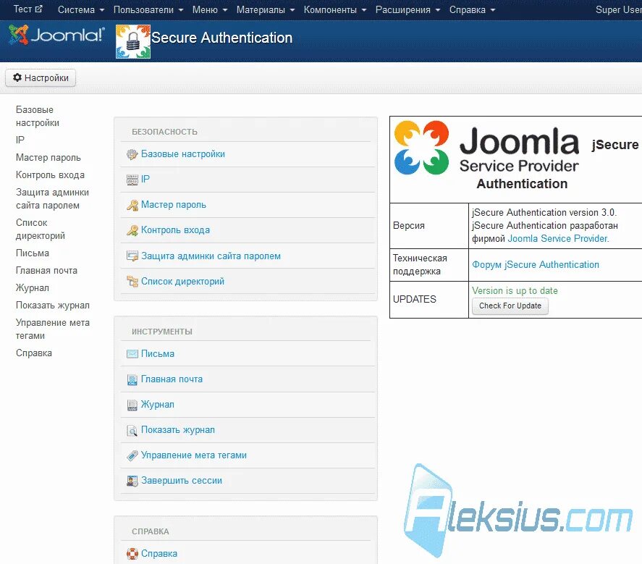This screenshot has height=564, width=642.
Task: Expand the Материалы dropdown
Action: click(x=266, y=10)
